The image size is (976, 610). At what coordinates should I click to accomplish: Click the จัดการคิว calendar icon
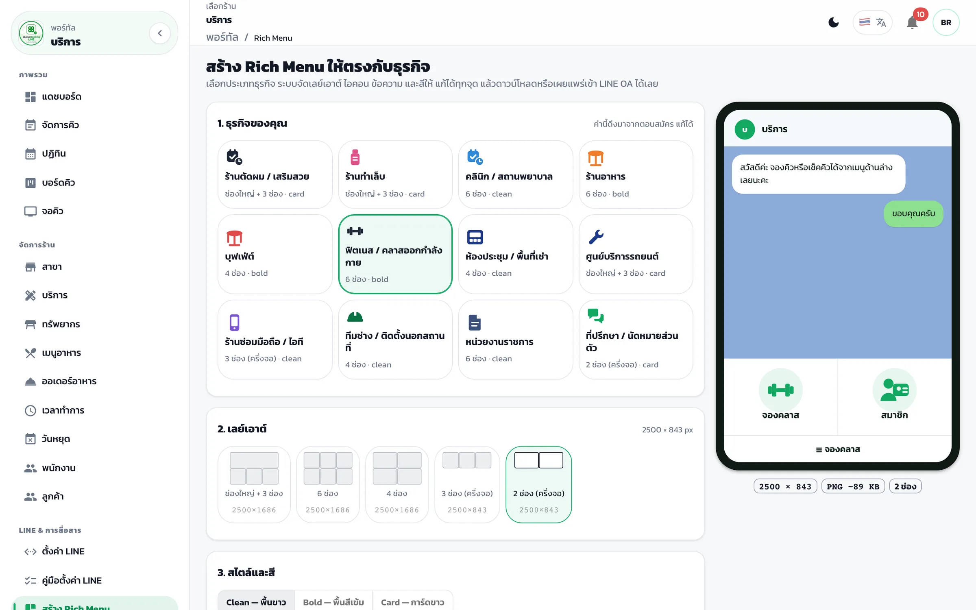(30, 125)
